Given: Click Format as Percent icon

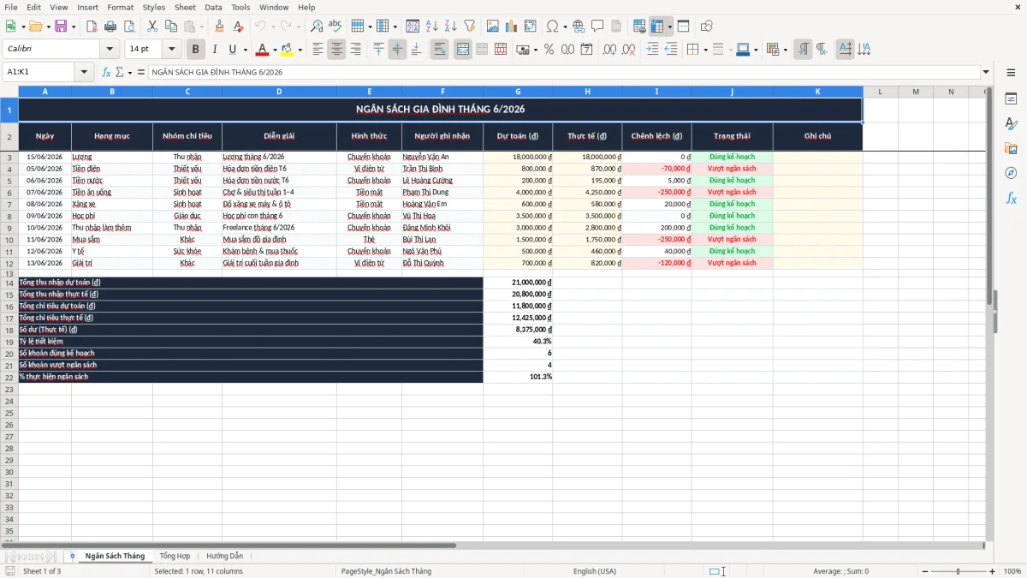Looking at the screenshot, I should [x=549, y=50].
